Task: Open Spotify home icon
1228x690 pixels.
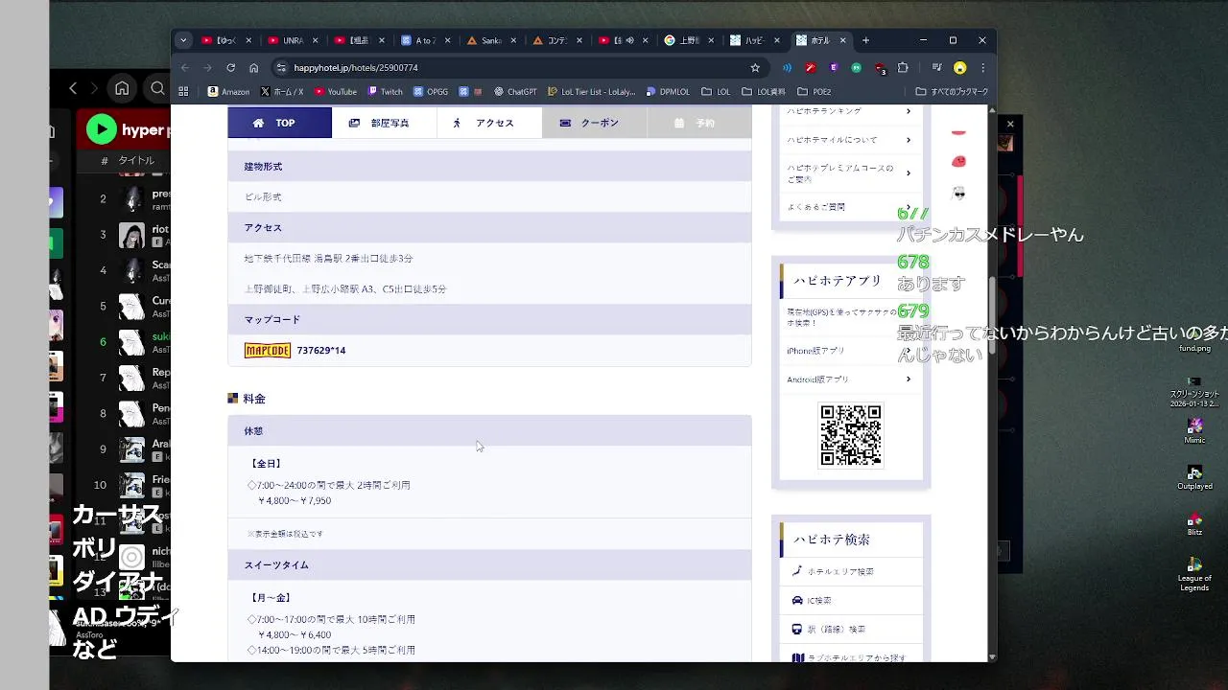Action: pos(122,88)
